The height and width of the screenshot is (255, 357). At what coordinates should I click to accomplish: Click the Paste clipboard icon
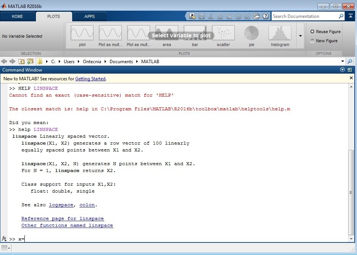tap(229, 16)
